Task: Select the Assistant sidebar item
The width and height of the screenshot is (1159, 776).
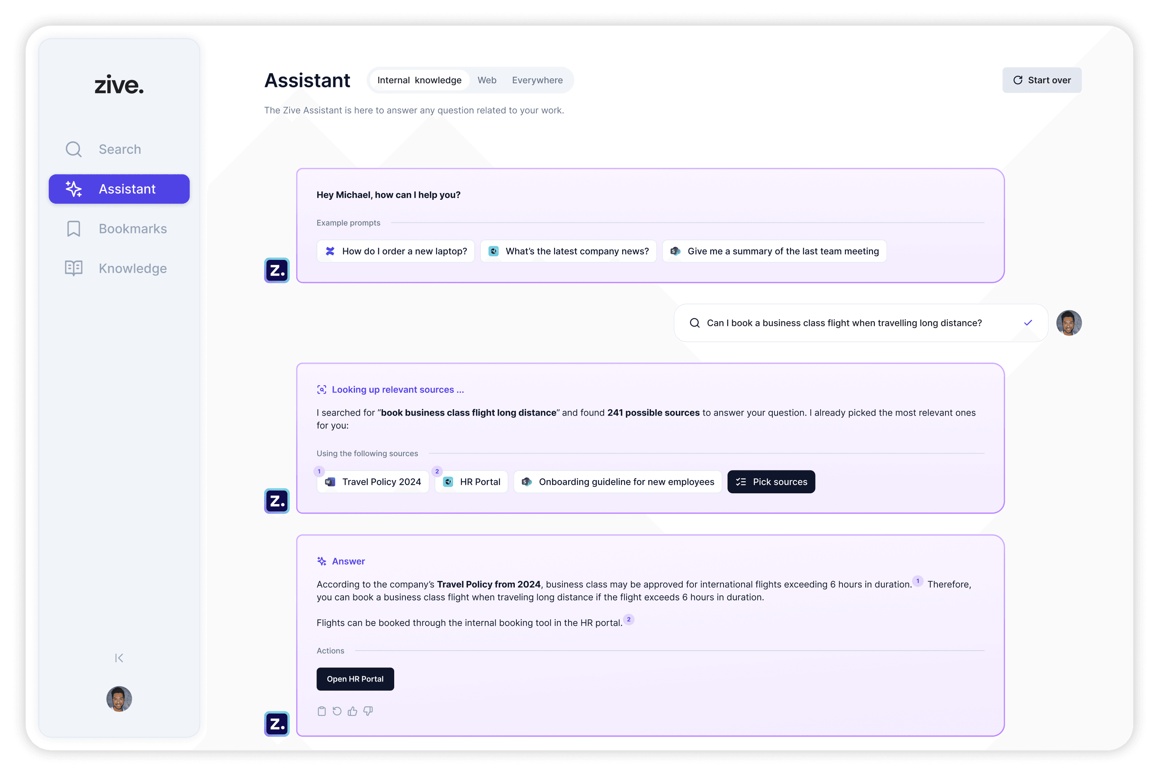Action: (x=119, y=189)
